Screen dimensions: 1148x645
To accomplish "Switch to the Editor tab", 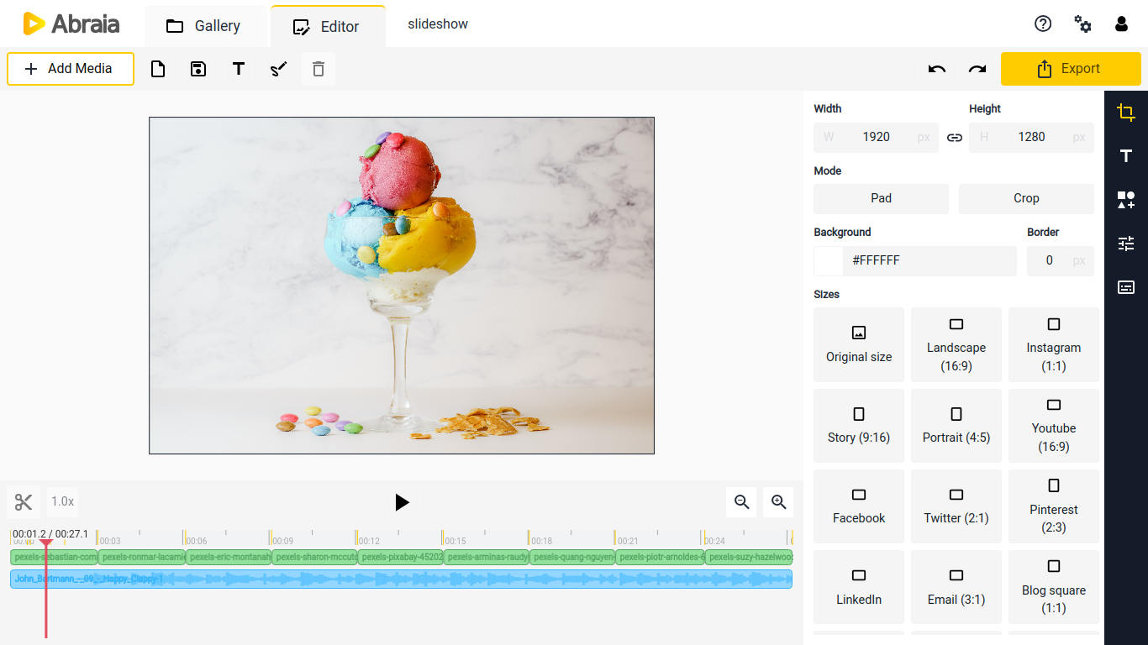I will 327,27.
